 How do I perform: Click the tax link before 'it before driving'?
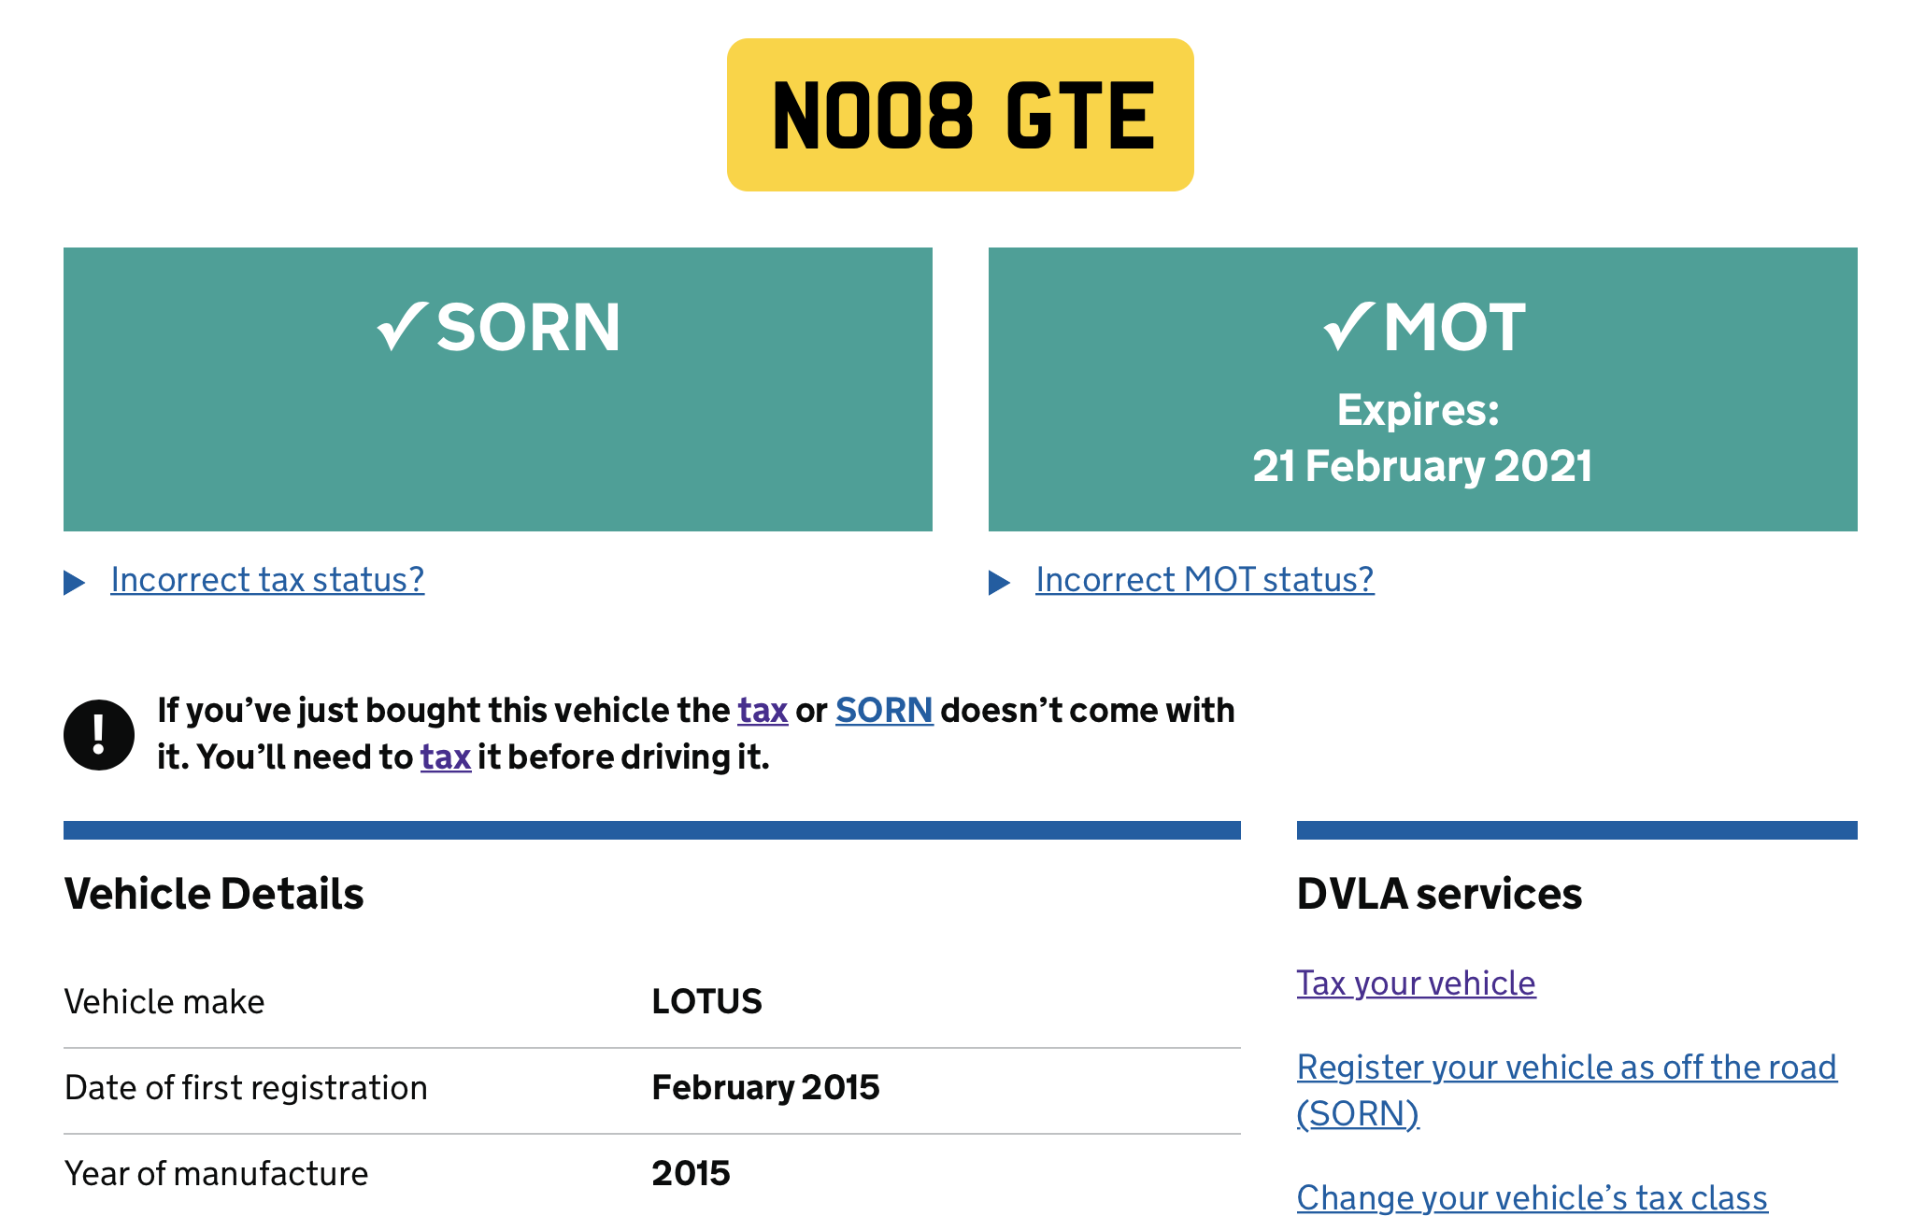[446, 757]
